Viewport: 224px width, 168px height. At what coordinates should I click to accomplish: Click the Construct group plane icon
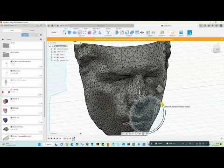coord(162,32)
